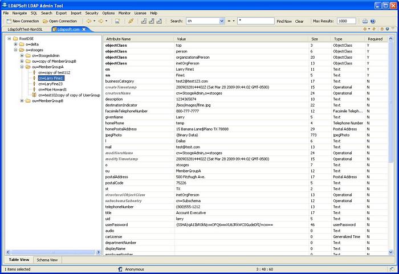The image size is (399, 274).
Task: Click the Clear search button
Action: coord(299,21)
